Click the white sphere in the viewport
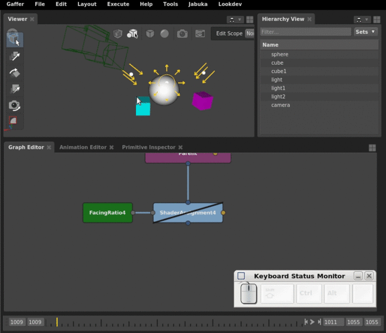This screenshot has width=386, height=333. pos(164,90)
